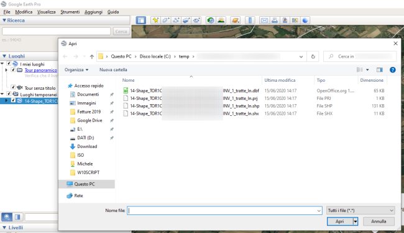This screenshot has width=404, height=233.
Task: Click the refresh button in address bar
Action: [x=313, y=56]
